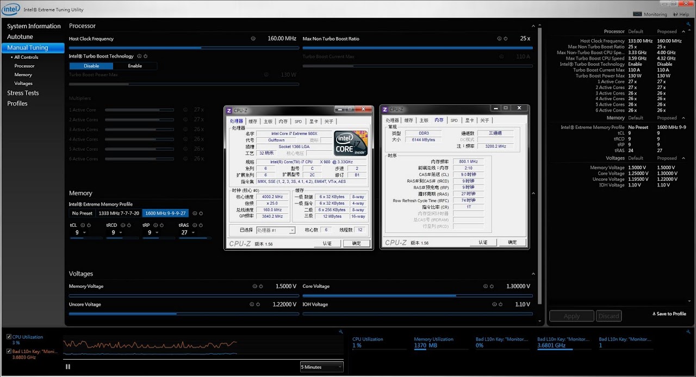Click the tRCD info icon
The width and height of the screenshot is (696, 377).
pos(123,225)
